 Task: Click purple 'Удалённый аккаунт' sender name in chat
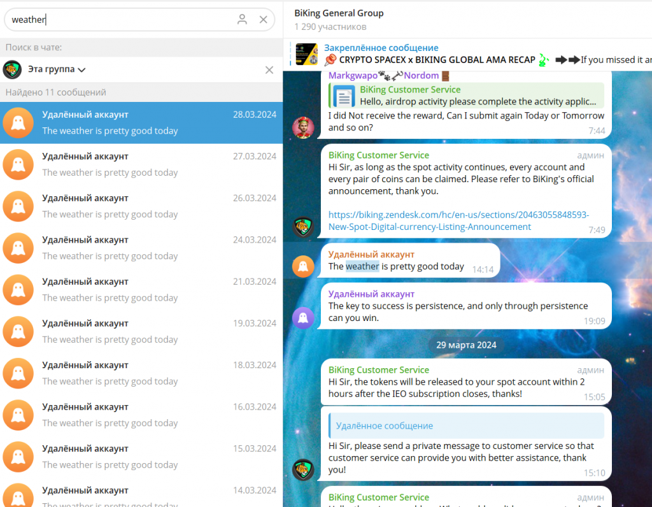coord(371,294)
